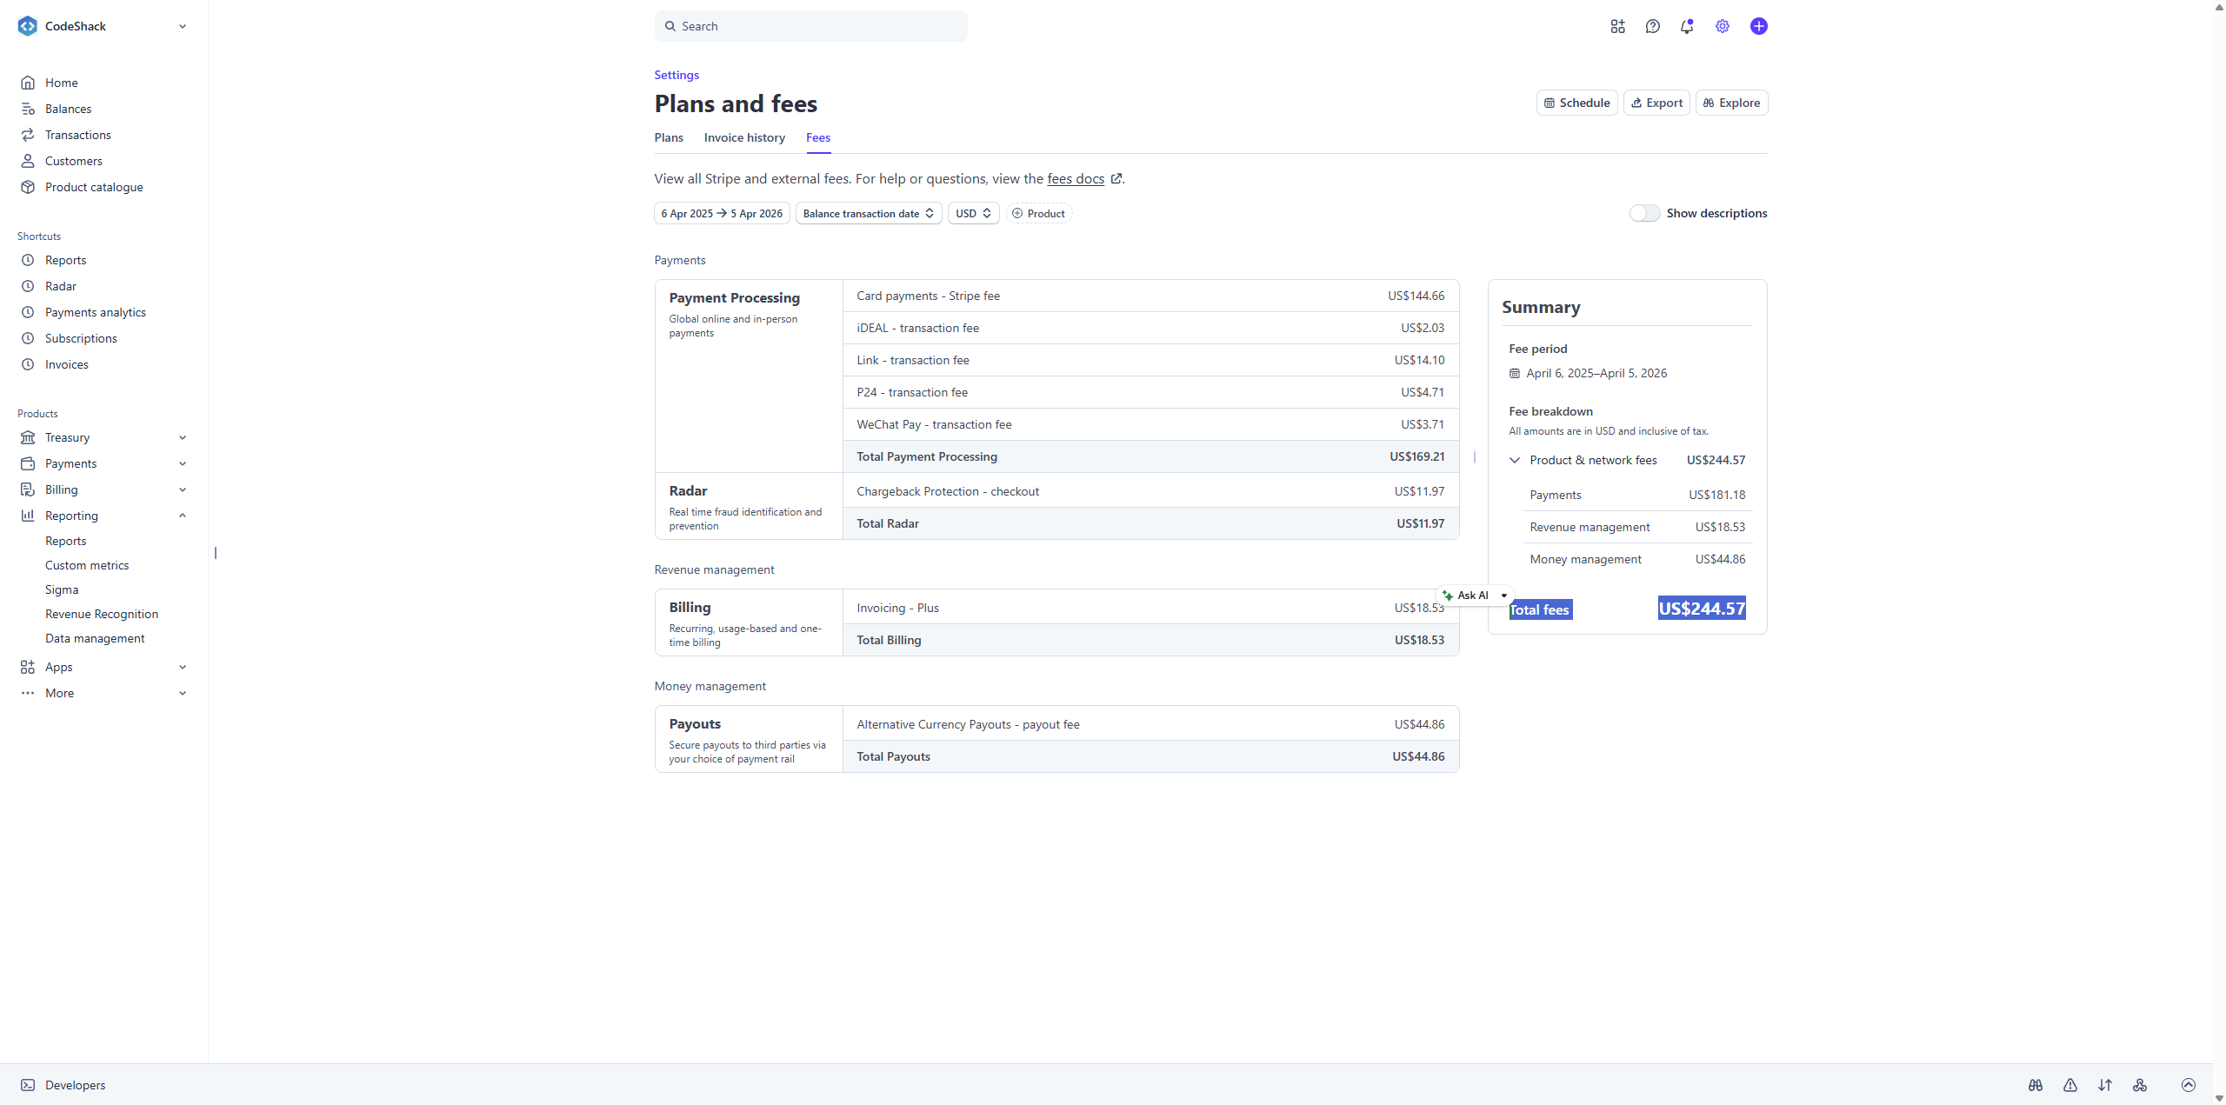Click the warning triangle icon in bottom bar

point(2069,1085)
